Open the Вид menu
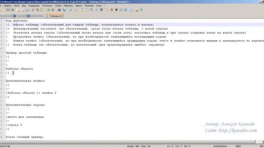The height and width of the screenshot is (148, 264). pos(24,5)
